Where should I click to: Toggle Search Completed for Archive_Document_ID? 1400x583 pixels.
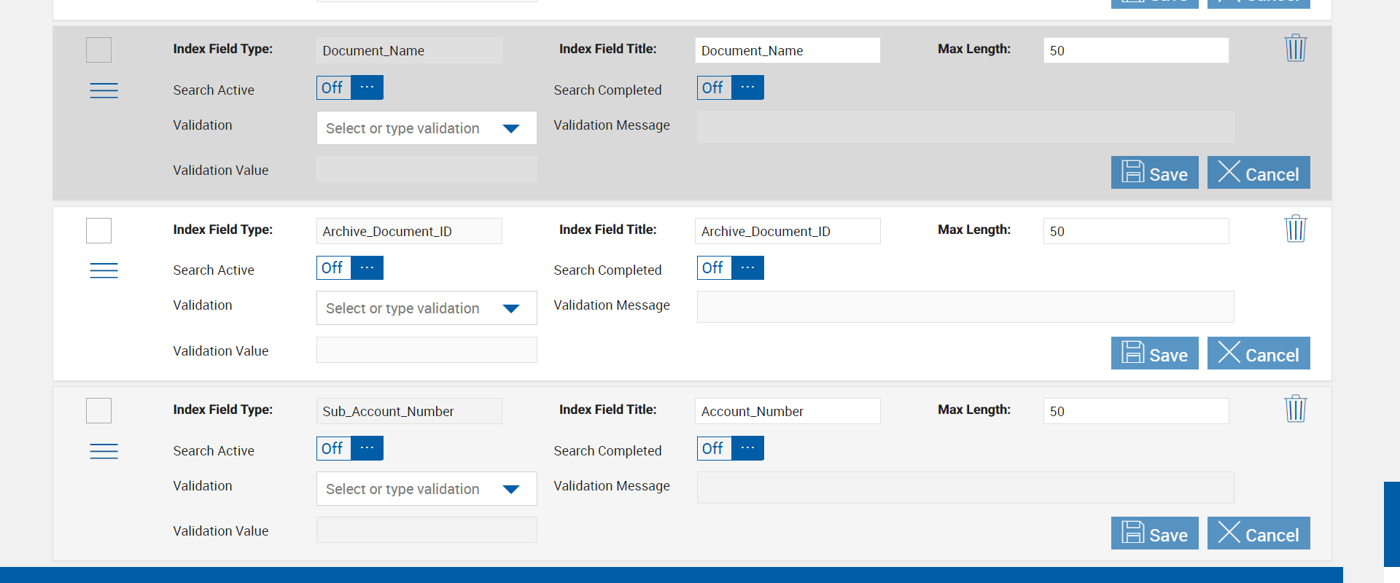click(730, 268)
